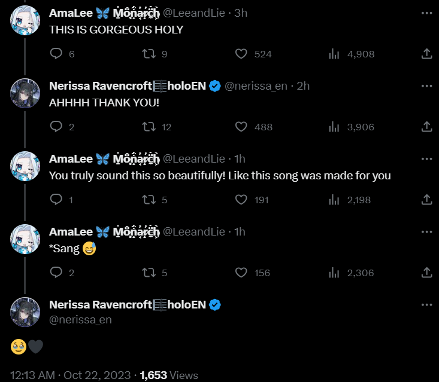Open more options on "THIS IS GORGEOUS HOLY" tweet
Image resolution: width=439 pixels, height=382 pixels.
click(x=426, y=13)
